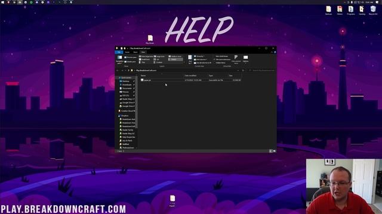Click the folder search box

261,70
